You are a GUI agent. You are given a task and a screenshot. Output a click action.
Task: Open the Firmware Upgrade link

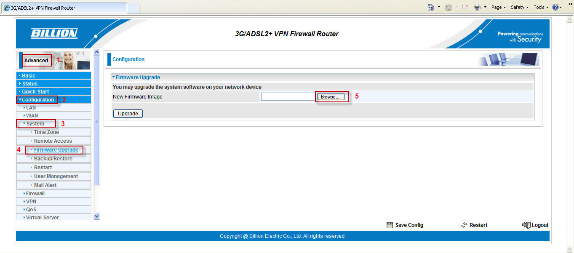click(x=56, y=150)
